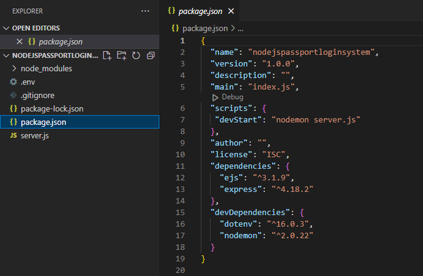Screen dimensions: 423x276
Task: Click package.json in the breadcrumb bar
Action: [x=204, y=29]
